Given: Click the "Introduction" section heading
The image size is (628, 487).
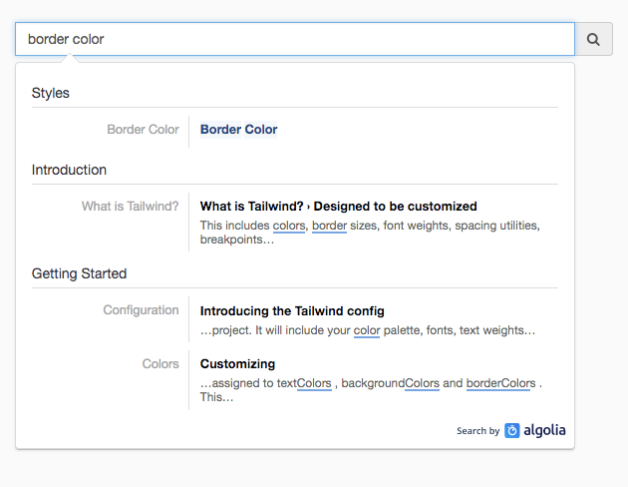Looking at the screenshot, I should click(69, 170).
